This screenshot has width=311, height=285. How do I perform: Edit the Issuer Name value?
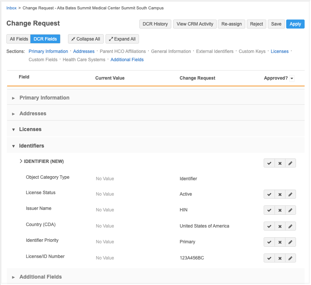point(290,210)
